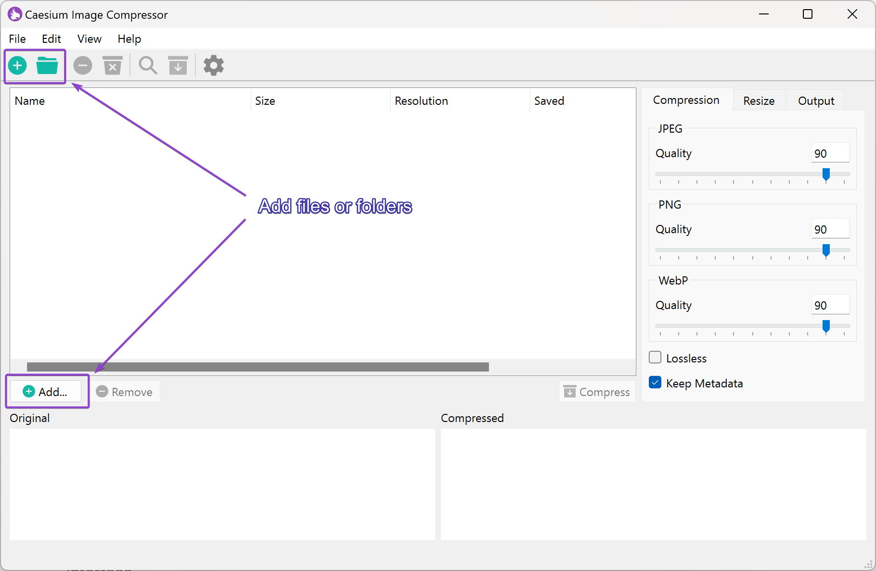Click the file list horizontal scrollbar
This screenshot has height=571, width=876.
[258, 367]
